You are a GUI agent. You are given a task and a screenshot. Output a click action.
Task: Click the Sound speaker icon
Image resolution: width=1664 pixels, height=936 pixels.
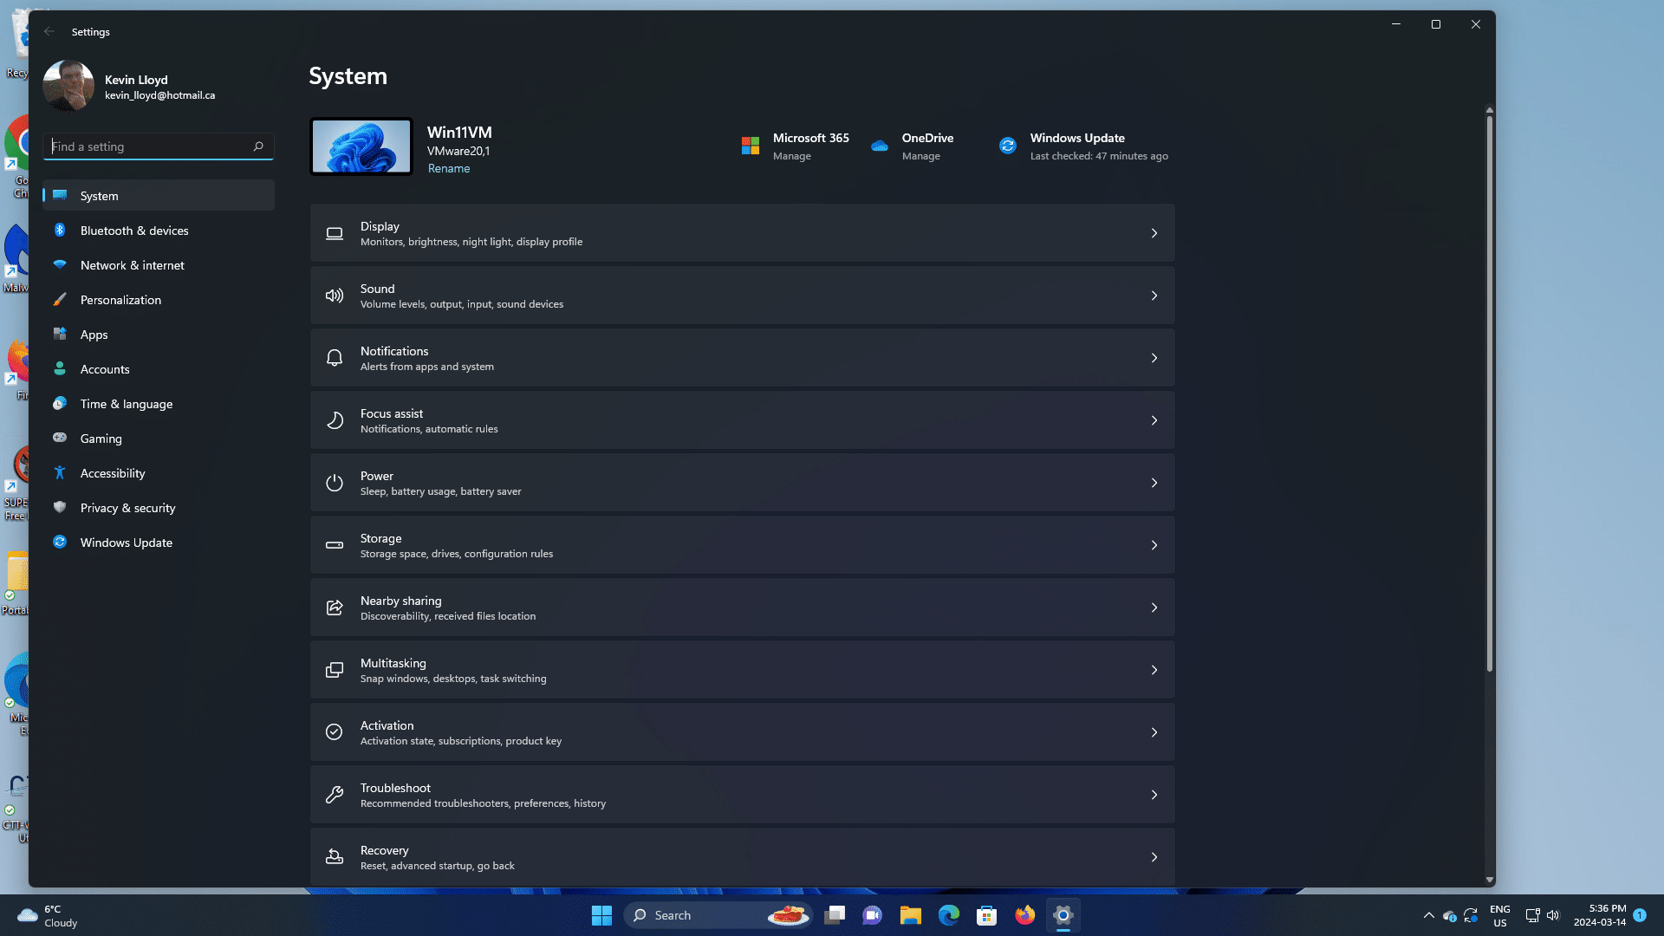335,296
